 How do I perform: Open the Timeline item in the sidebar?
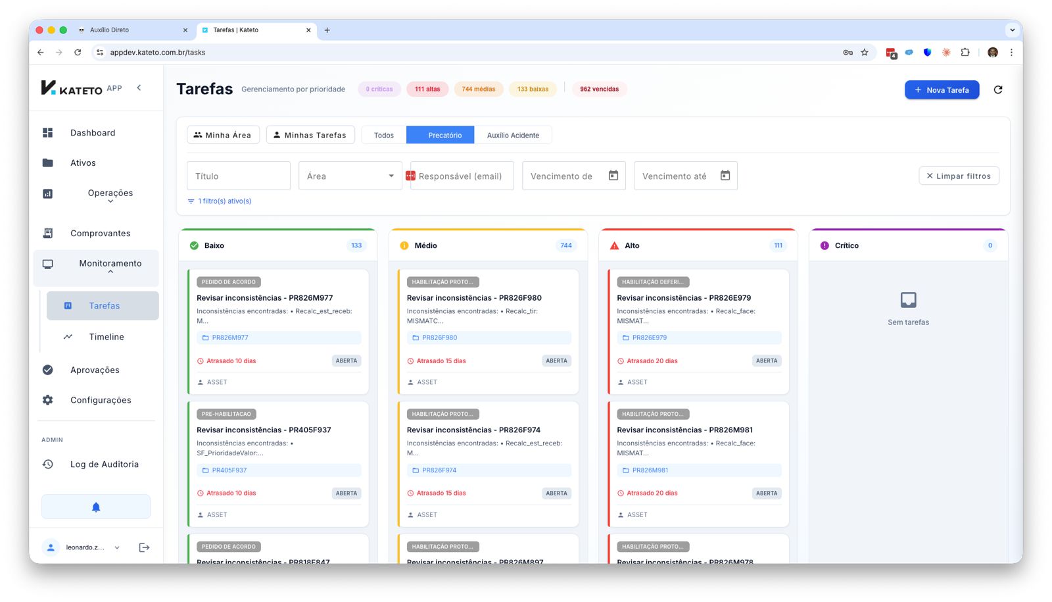(x=107, y=337)
